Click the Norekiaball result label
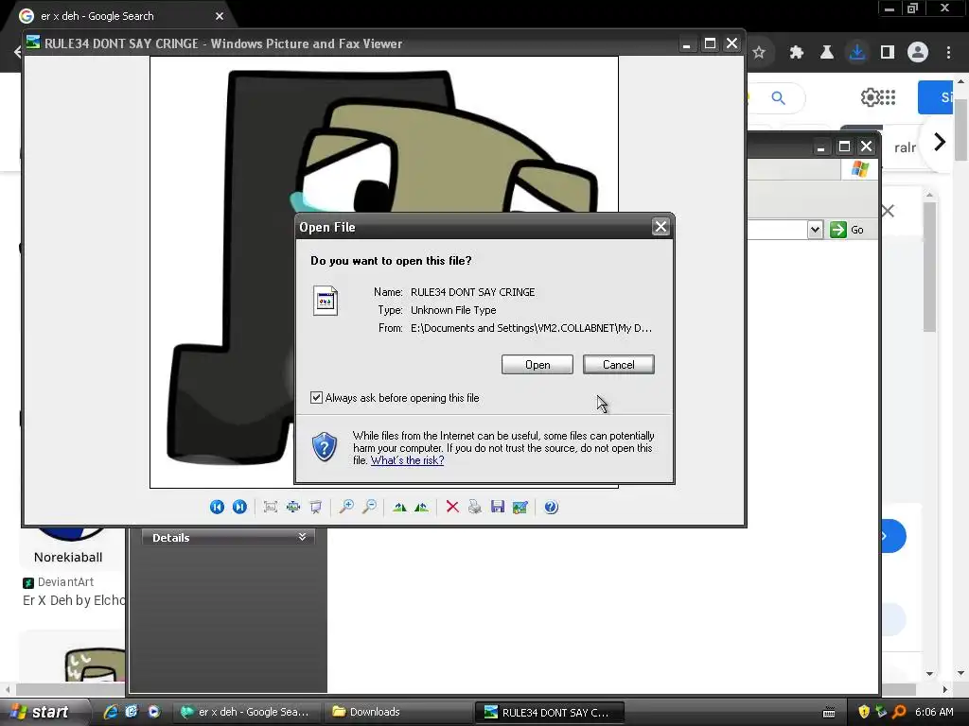Viewport: 969px width, 726px height. [x=68, y=557]
